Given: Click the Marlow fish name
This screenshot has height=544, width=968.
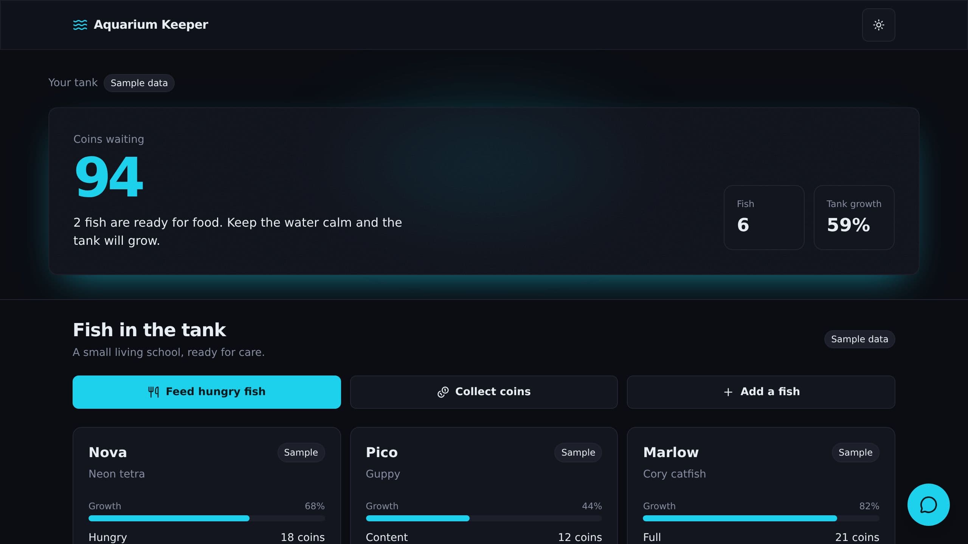Looking at the screenshot, I should [671, 452].
